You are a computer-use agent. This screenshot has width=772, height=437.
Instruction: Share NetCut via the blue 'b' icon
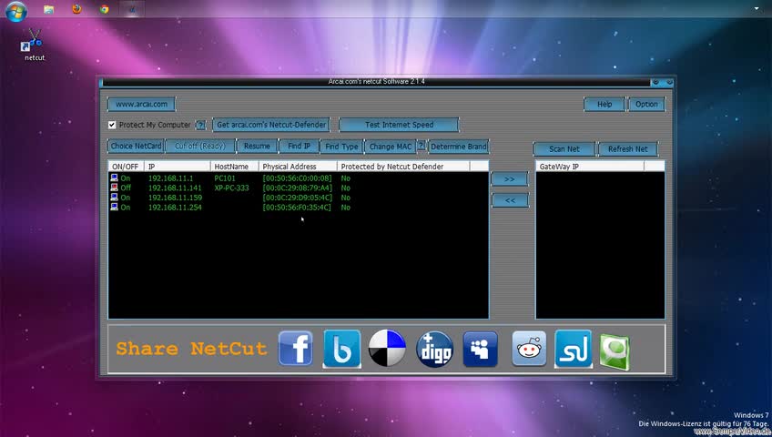coord(341,349)
